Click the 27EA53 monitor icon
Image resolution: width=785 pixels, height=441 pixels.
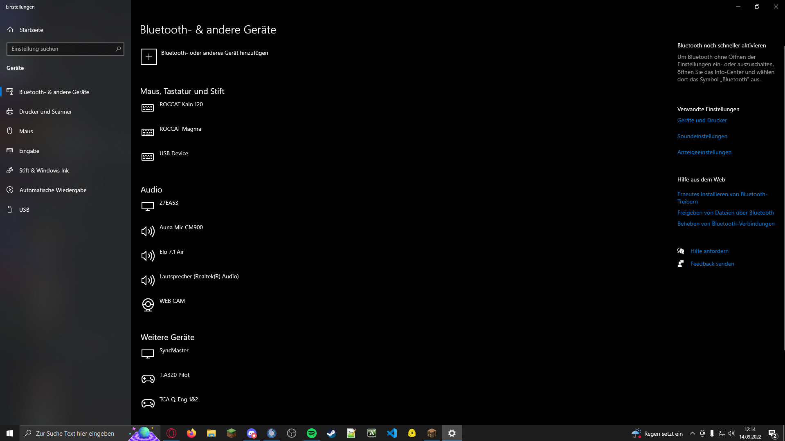148,206
